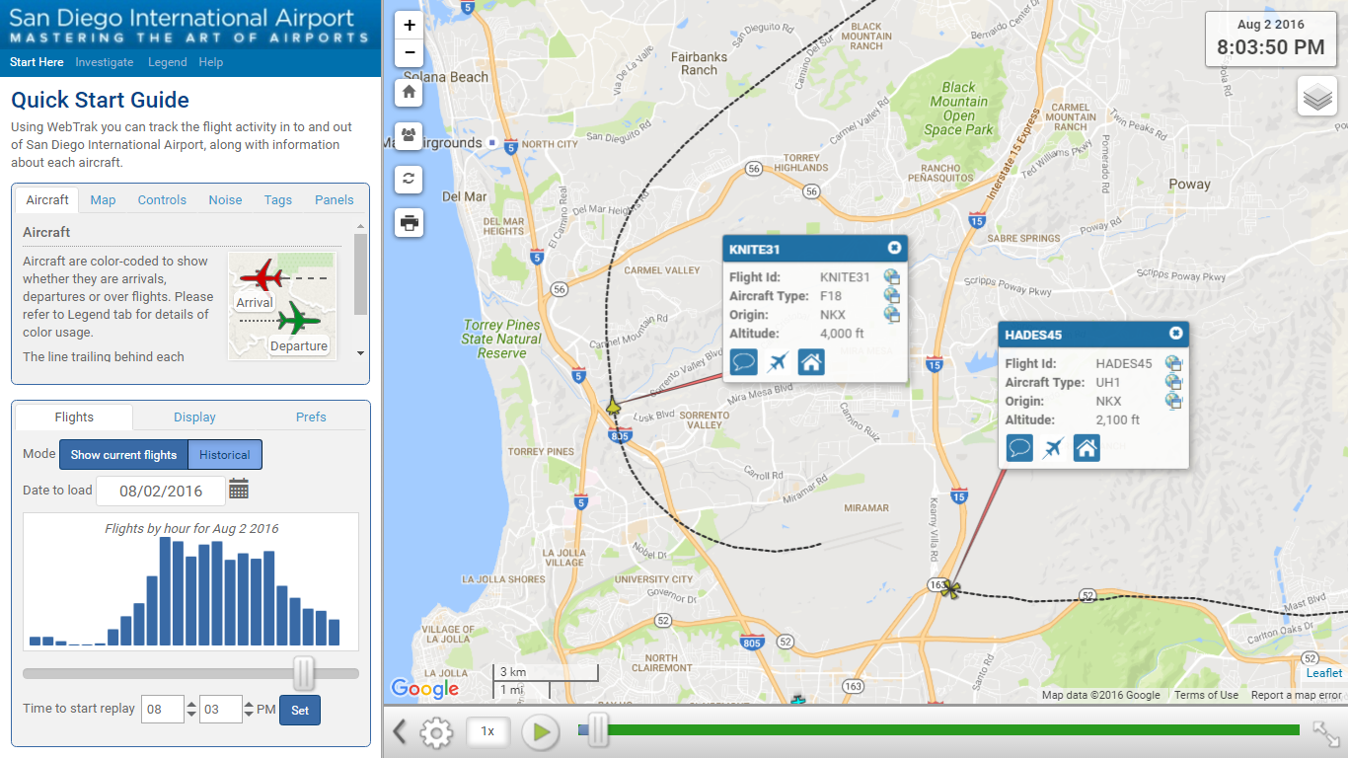Viewport: 1348px width, 758px height.
Task: Click airplane icon in KNITE31 popup
Action: click(x=778, y=362)
